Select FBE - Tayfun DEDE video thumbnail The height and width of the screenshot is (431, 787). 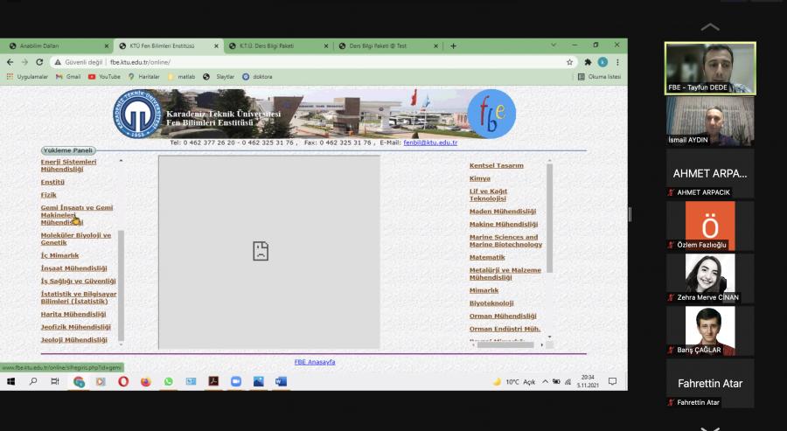pos(710,68)
